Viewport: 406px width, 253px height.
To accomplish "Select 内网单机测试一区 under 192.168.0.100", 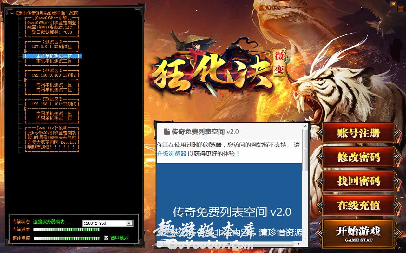I will pyautogui.click(x=54, y=85).
